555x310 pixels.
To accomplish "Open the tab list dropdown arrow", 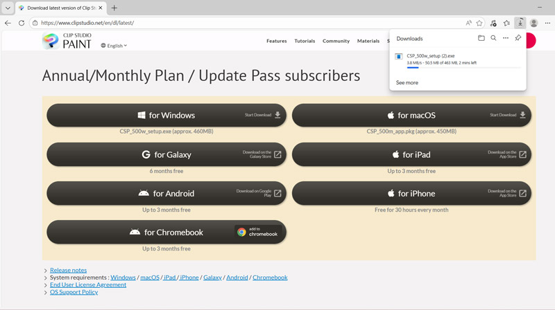I will pos(8,8).
